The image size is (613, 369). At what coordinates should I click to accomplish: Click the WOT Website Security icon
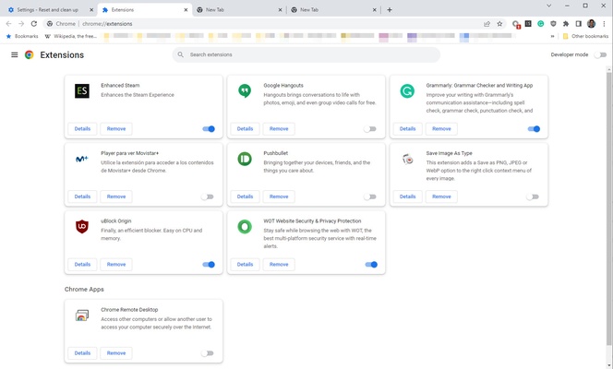tap(245, 227)
